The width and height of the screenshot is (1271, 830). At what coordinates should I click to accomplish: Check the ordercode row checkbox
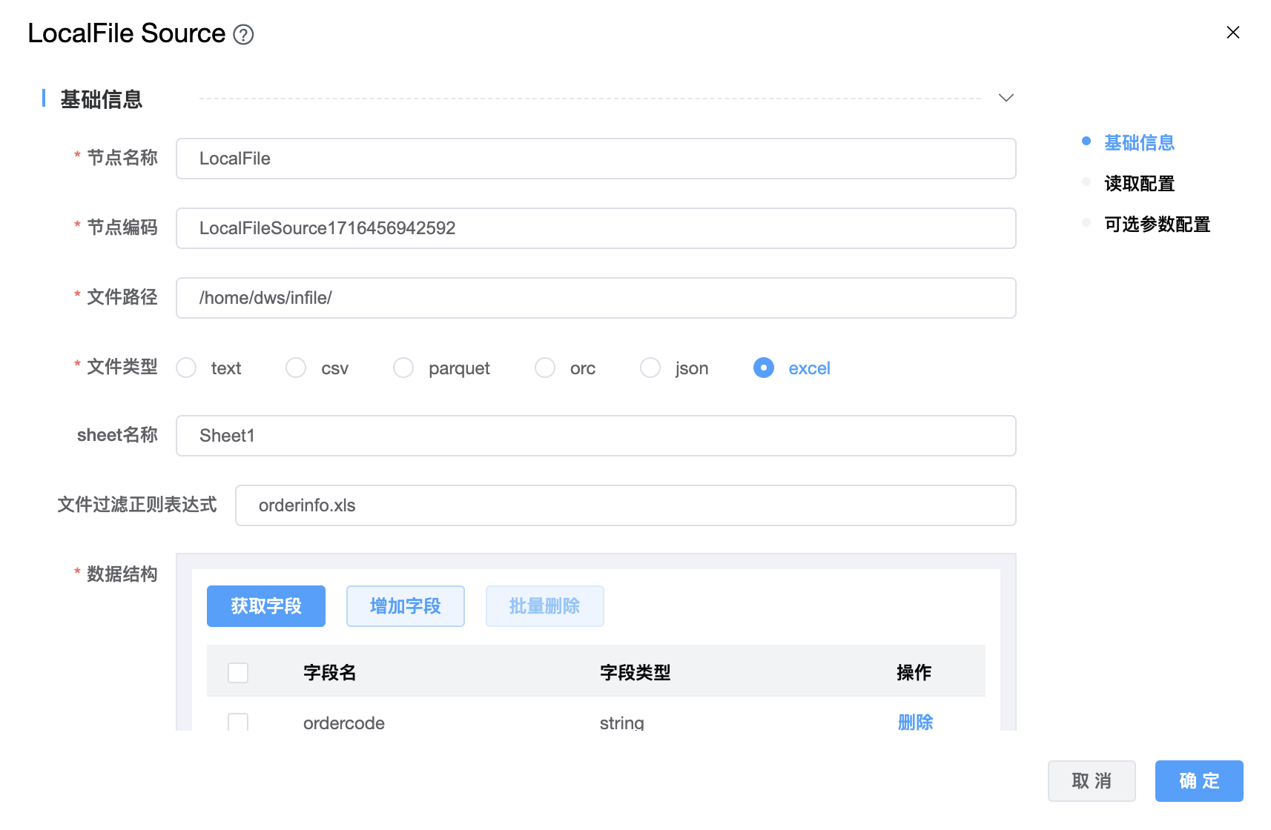(238, 722)
